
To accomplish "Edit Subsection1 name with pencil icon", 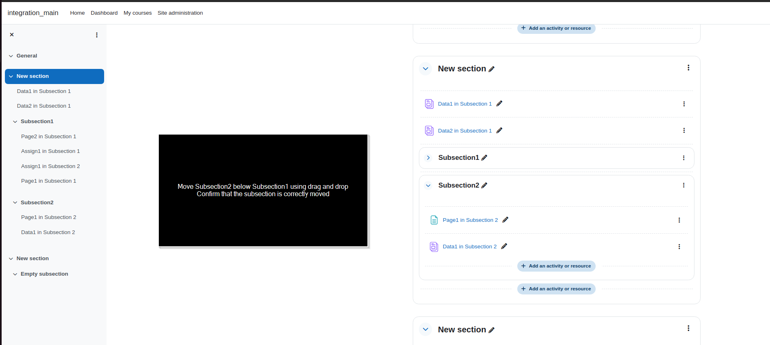I will coord(484,158).
